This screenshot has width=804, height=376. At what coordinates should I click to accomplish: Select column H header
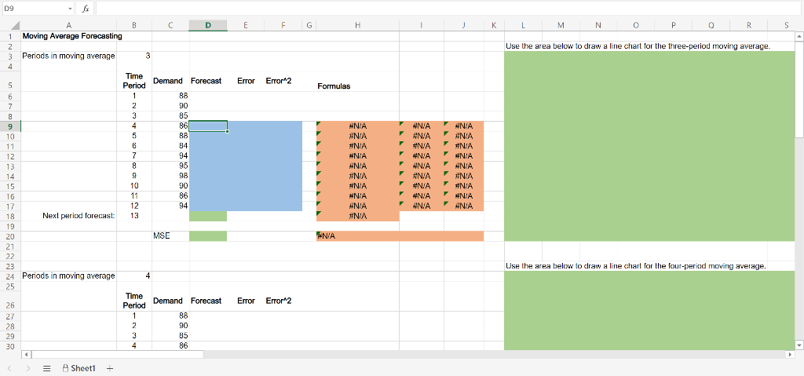[x=357, y=26]
